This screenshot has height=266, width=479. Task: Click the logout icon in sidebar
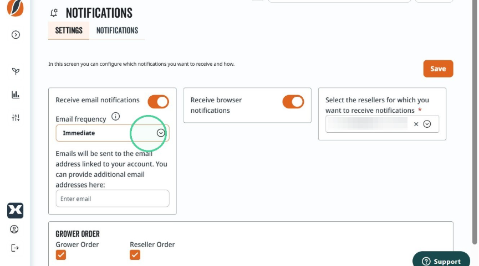coord(14,248)
